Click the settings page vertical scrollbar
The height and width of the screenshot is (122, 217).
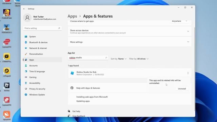click(194, 69)
